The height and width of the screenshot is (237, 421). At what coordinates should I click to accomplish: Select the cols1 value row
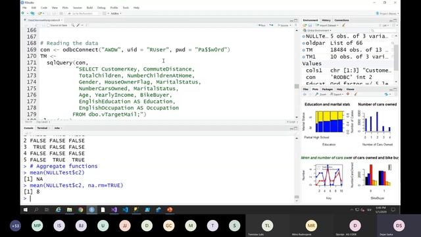[348, 70]
